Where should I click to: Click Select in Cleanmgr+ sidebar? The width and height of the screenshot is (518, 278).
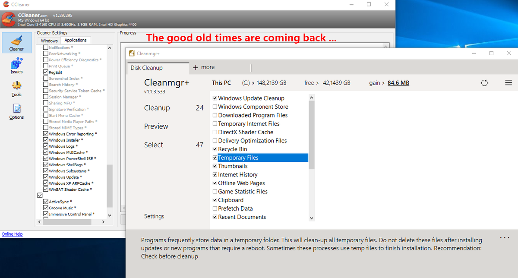[154, 145]
